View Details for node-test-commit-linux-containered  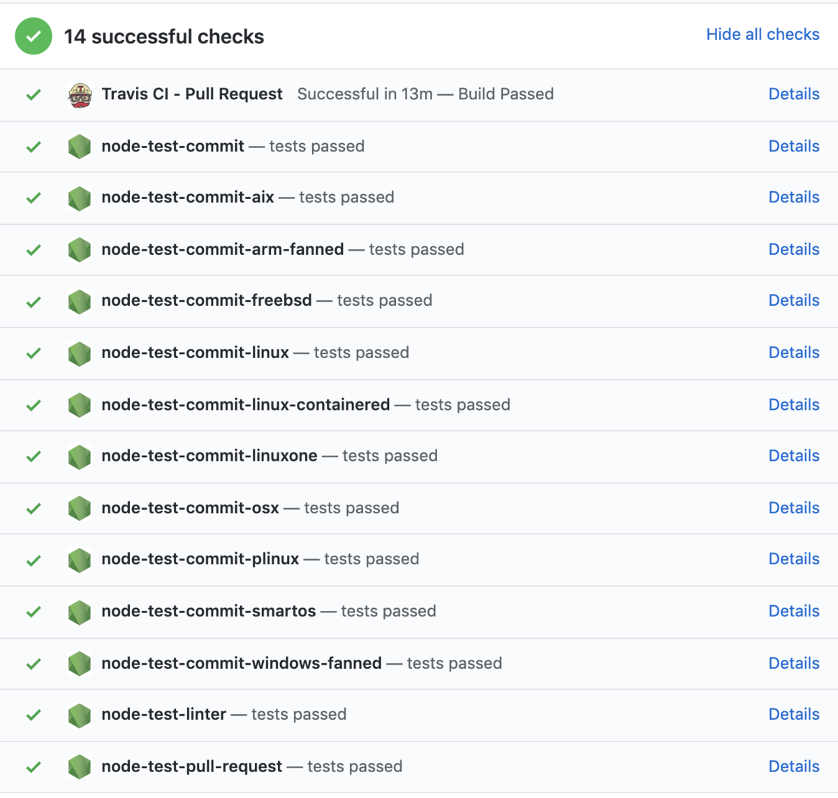tap(793, 405)
